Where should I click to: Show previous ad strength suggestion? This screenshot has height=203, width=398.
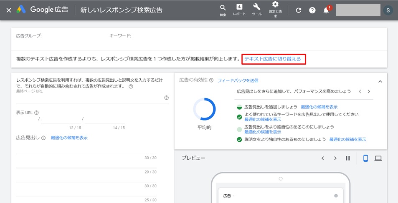360,91
